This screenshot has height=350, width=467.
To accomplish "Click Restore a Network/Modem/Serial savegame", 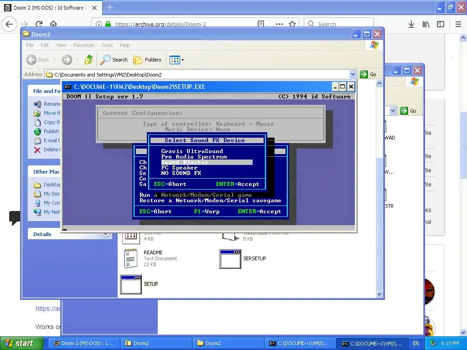I will point(210,201).
